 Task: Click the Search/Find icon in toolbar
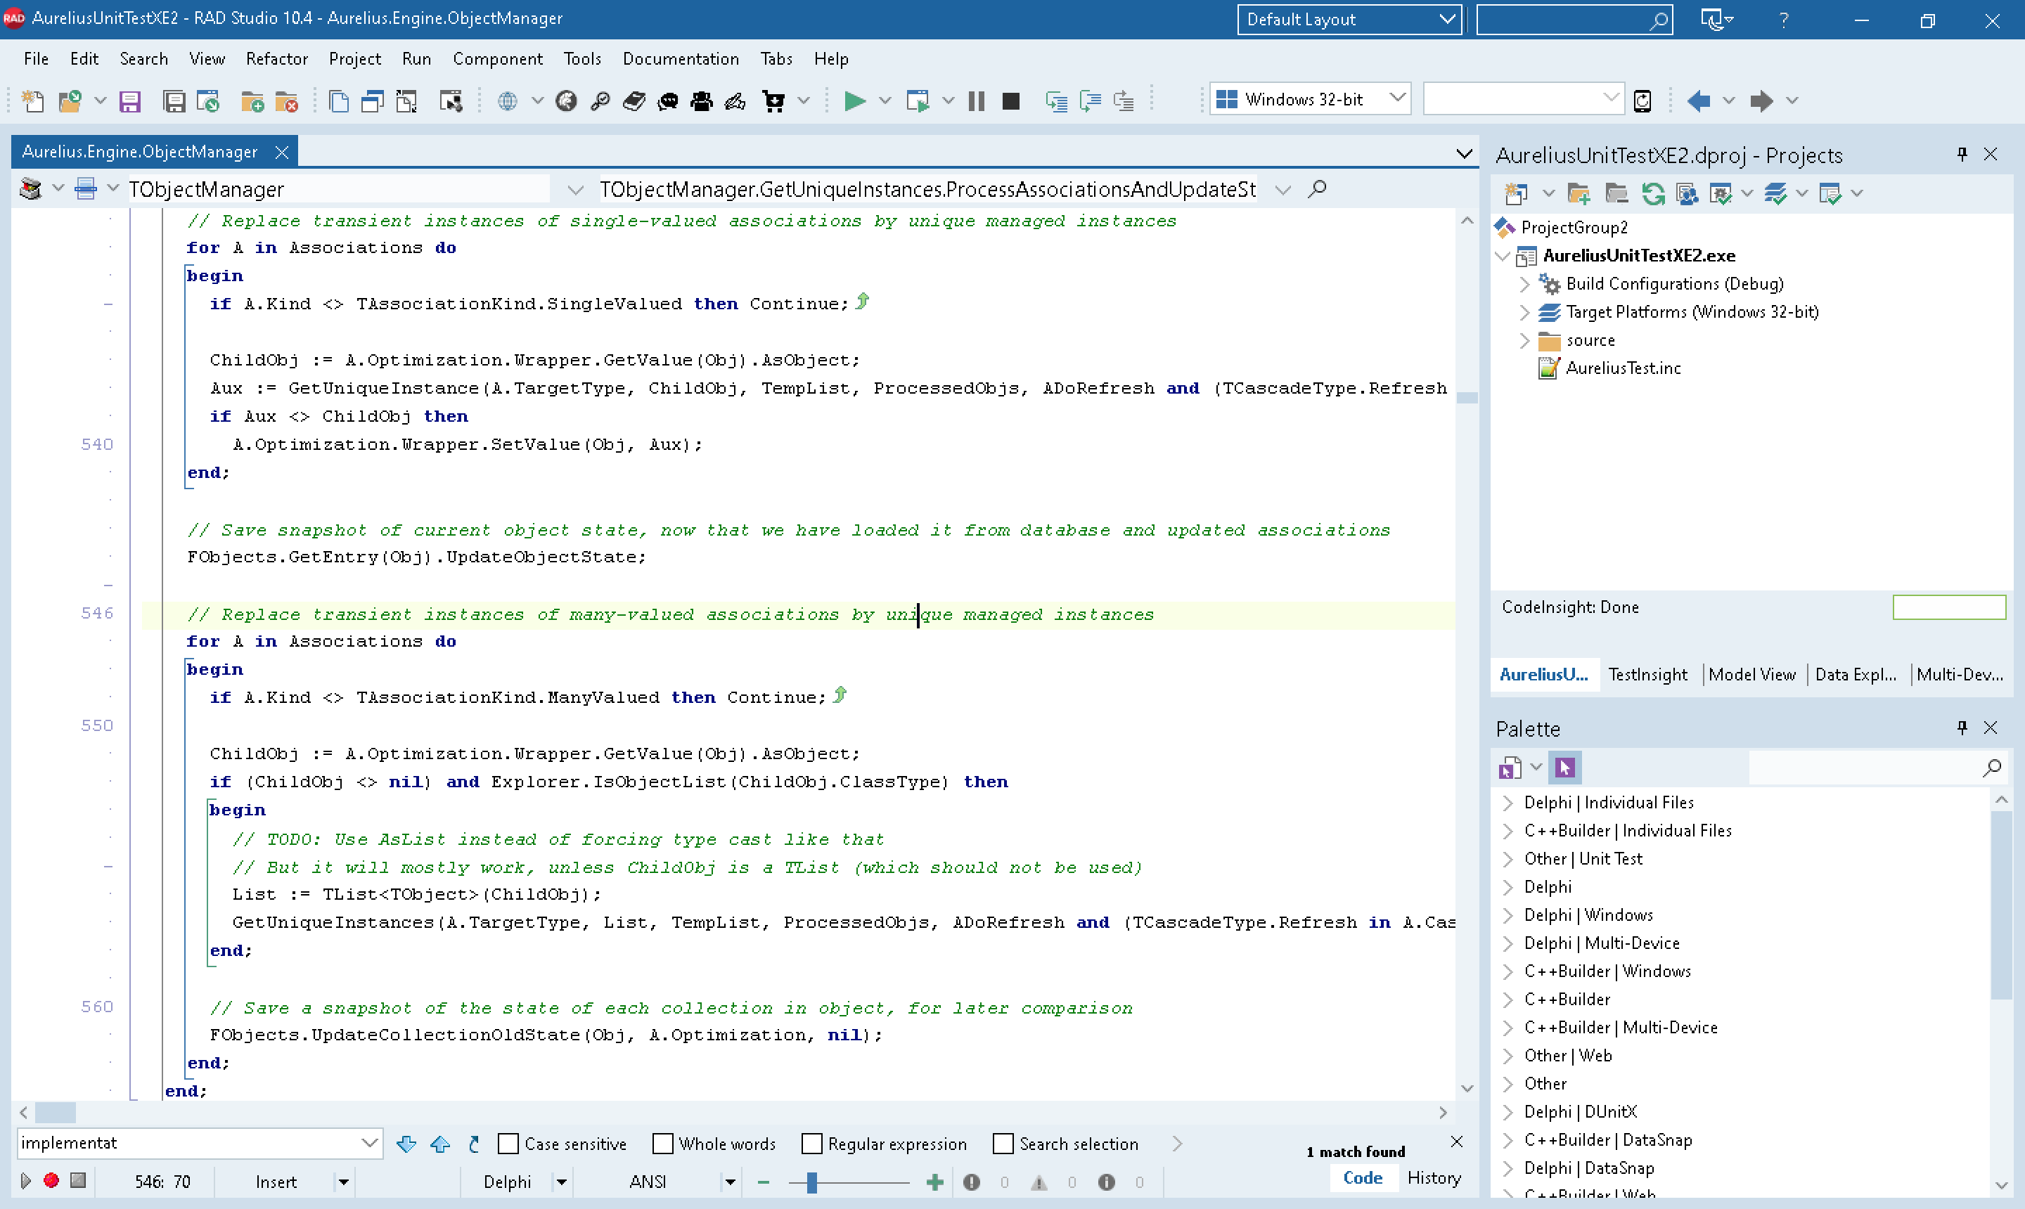pyautogui.click(x=602, y=99)
